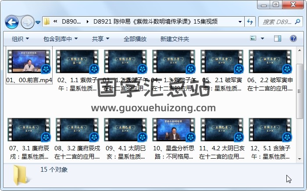Click the folder icon in address bar
This screenshot has height=191, width=307.
pos(46,21)
